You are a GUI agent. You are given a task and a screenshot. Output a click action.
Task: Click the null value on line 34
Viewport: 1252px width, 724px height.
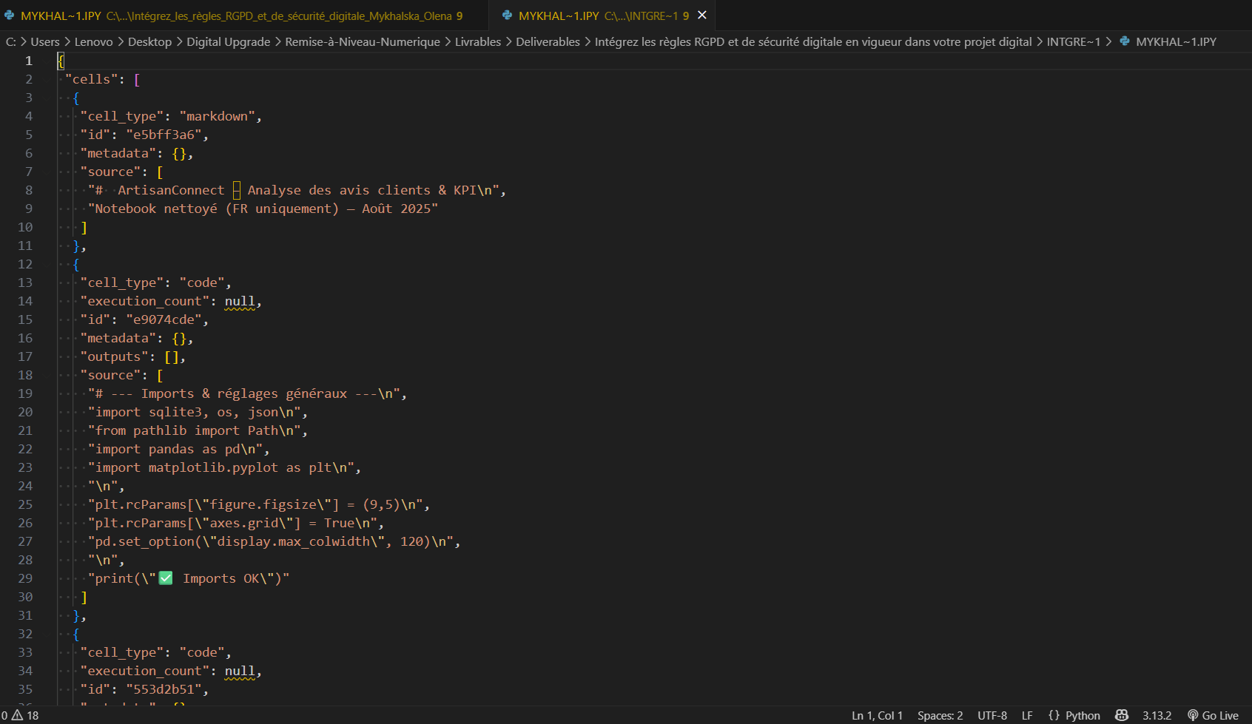coord(240,671)
